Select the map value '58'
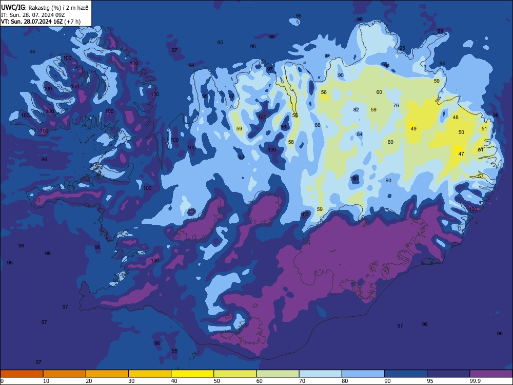 291,142
